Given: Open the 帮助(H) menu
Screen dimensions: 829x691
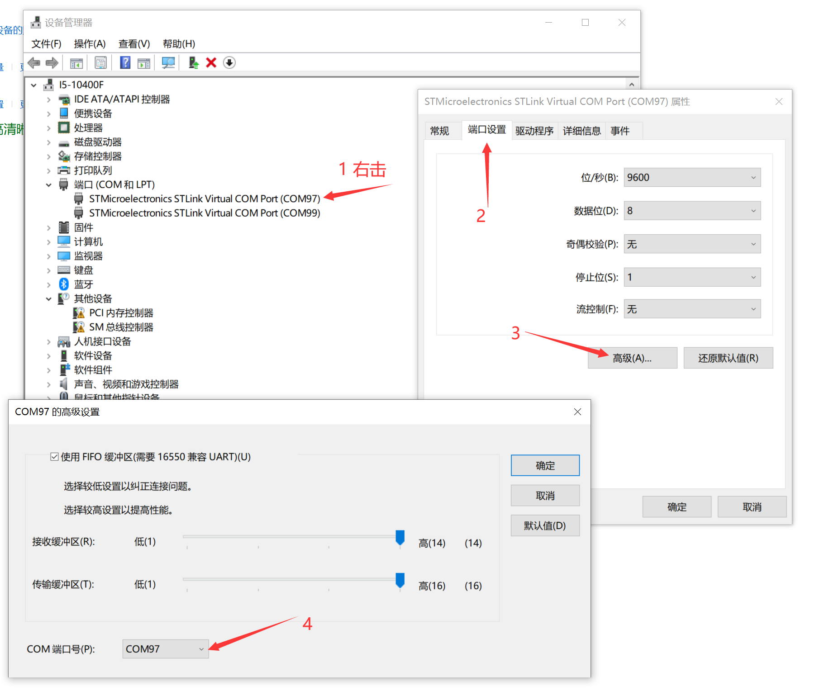Looking at the screenshot, I should [179, 44].
